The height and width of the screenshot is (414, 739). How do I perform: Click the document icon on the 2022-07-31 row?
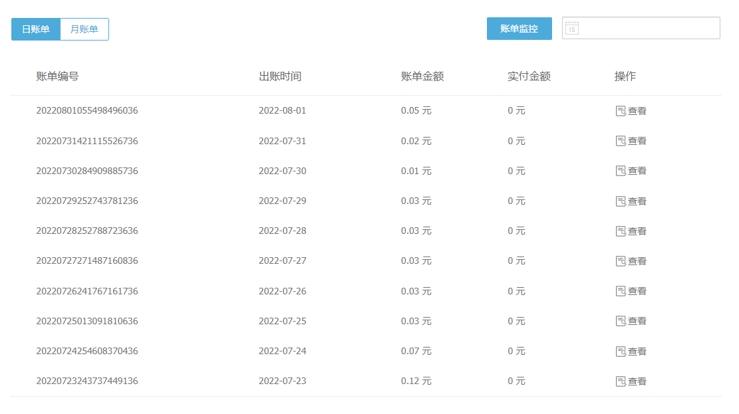coord(621,140)
